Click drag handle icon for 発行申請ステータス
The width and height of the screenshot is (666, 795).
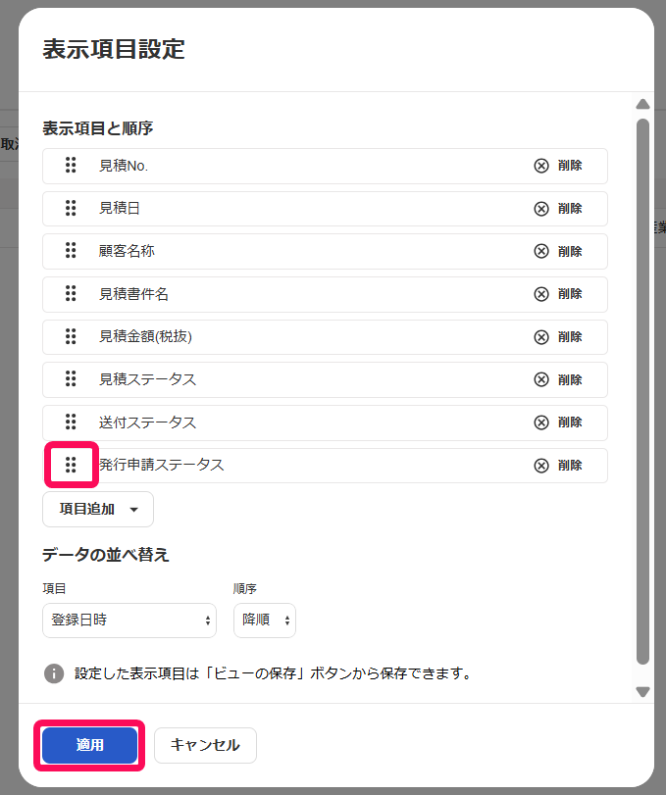(x=71, y=465)
